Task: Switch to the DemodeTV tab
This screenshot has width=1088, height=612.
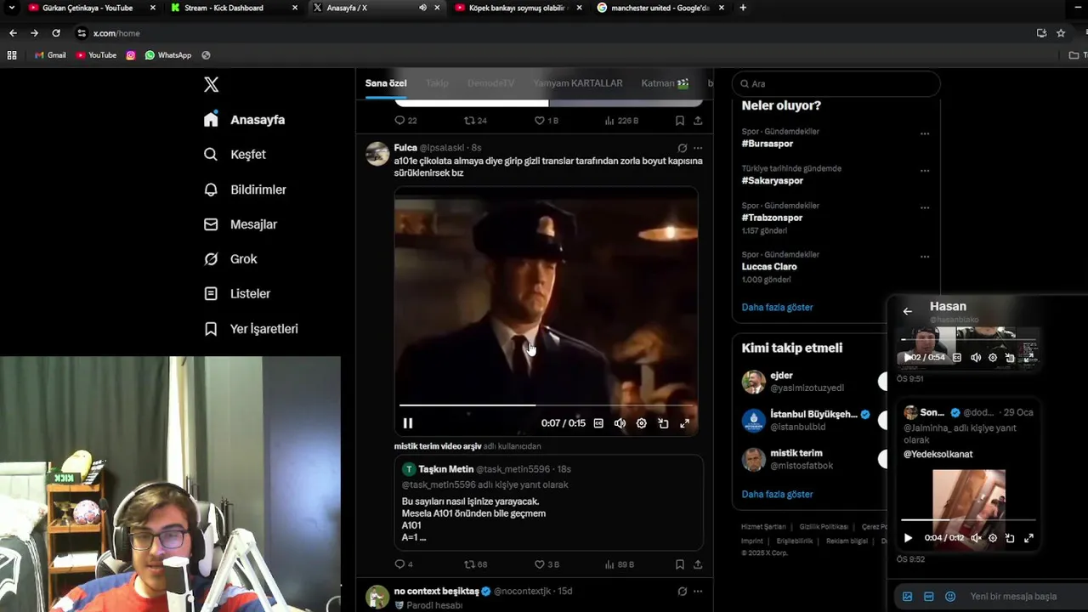Action: tap(490, 83)
